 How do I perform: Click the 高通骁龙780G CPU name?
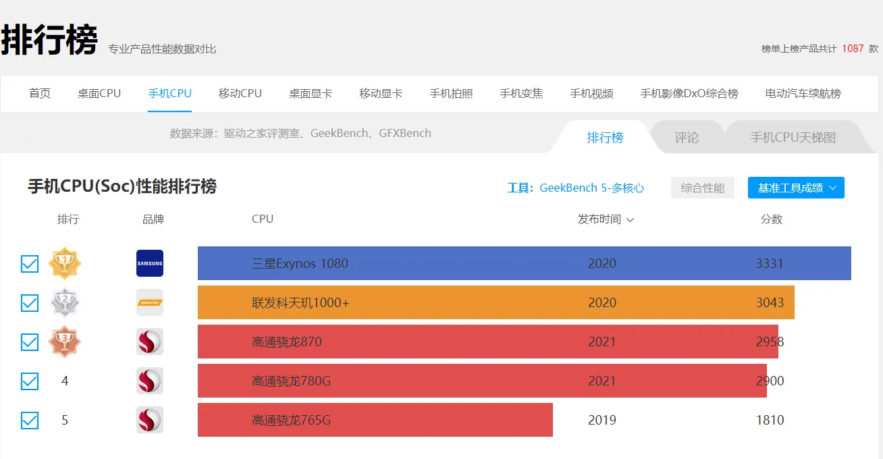[292, 381]
